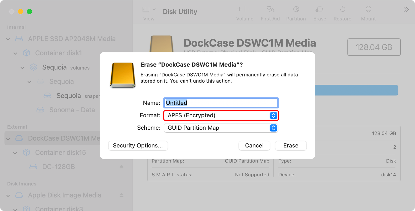Add a new Volume using the plus icon

click(239, 9)
